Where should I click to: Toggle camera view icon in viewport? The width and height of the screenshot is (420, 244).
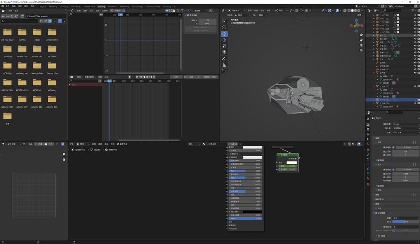(361, 45)
